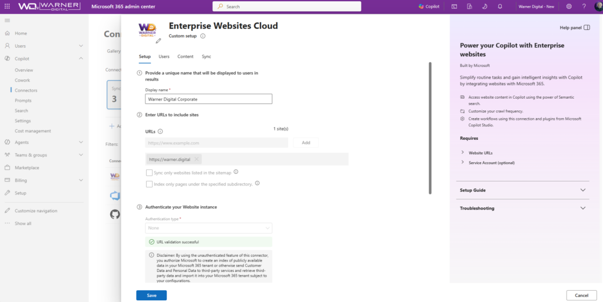Click the setup panel vertical scrollbar

(x=430, y=128)
